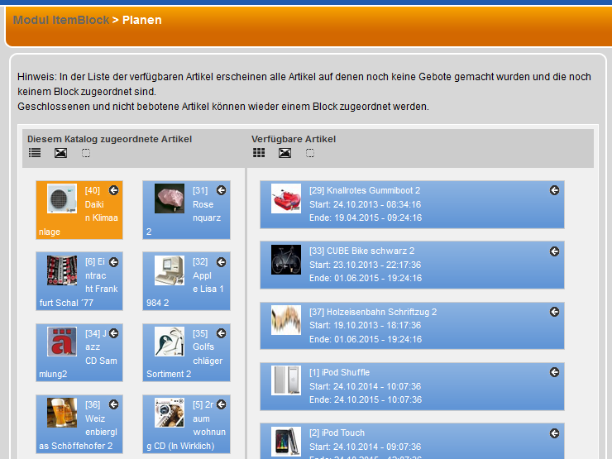Viewport: 612px width, 459px height.
Task: Switch available articles to grid view
Action: tap(259, 153)
